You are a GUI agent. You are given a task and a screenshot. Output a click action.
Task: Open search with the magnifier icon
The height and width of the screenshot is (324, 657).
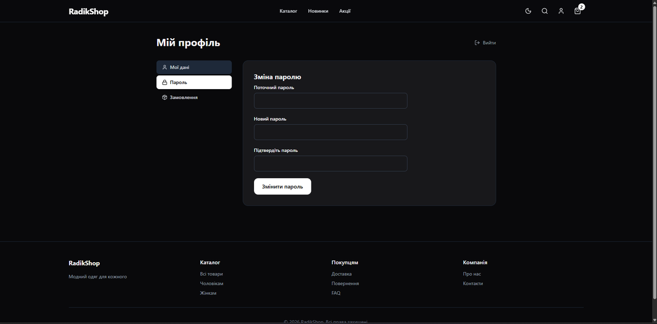tap(545, 11)
